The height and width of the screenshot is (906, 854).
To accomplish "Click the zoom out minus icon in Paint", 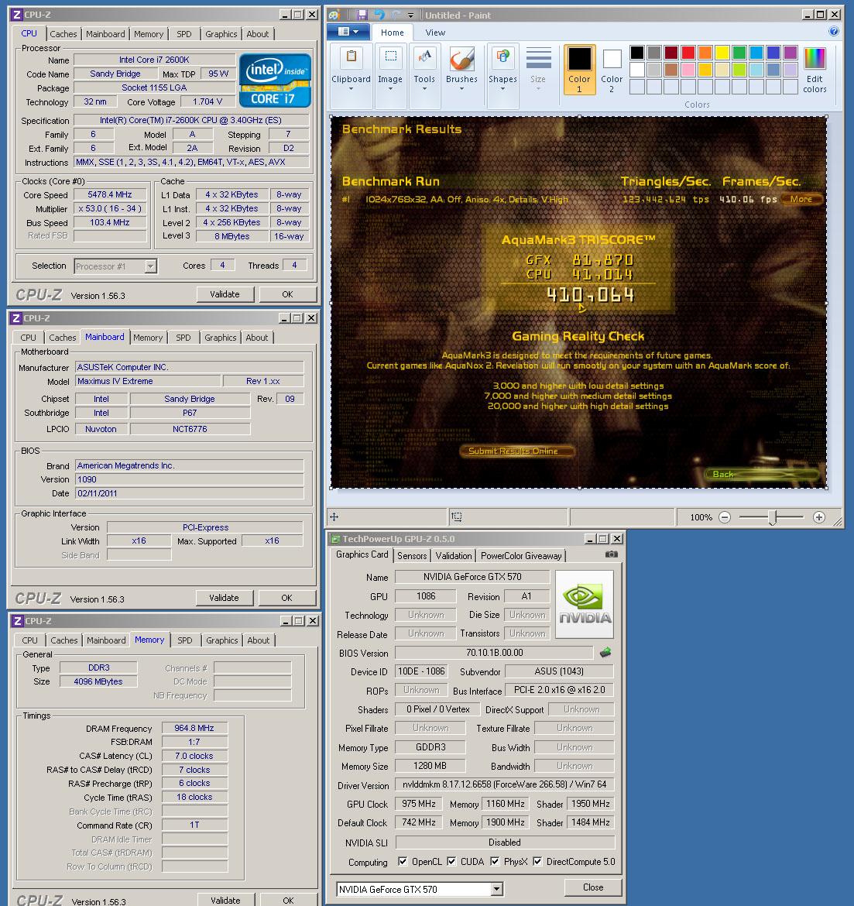I will coord(725,517).
